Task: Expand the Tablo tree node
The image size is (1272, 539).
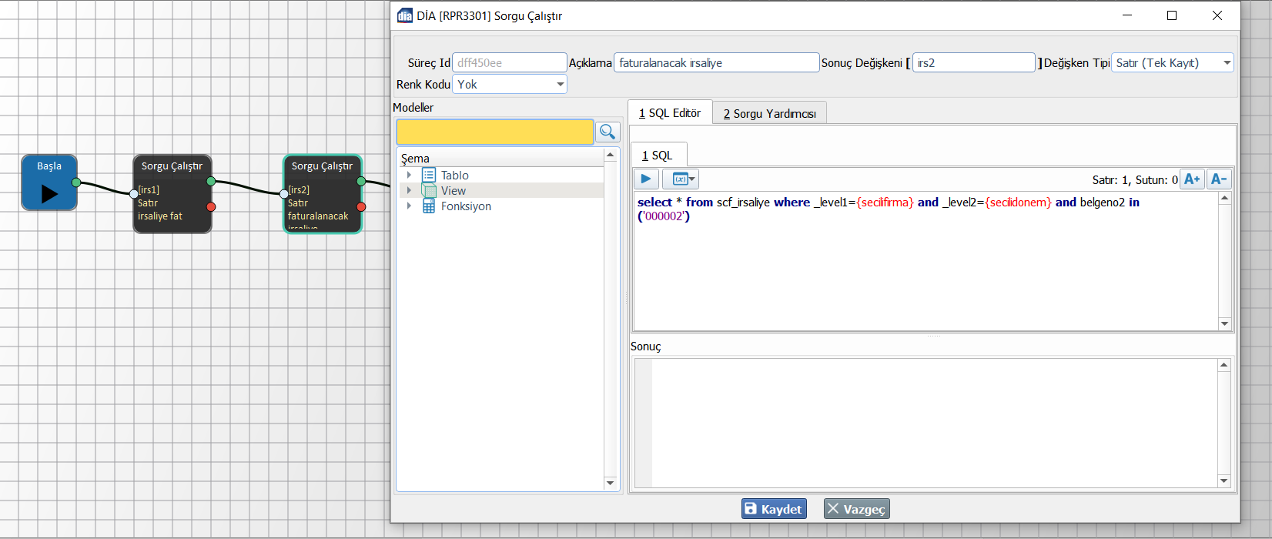Action: (409, 176)
